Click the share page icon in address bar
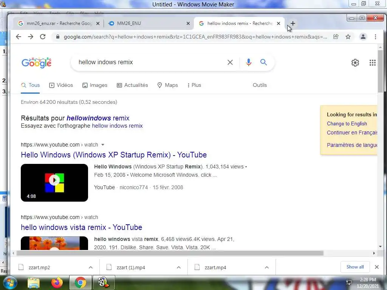 (x=336, y=37)
